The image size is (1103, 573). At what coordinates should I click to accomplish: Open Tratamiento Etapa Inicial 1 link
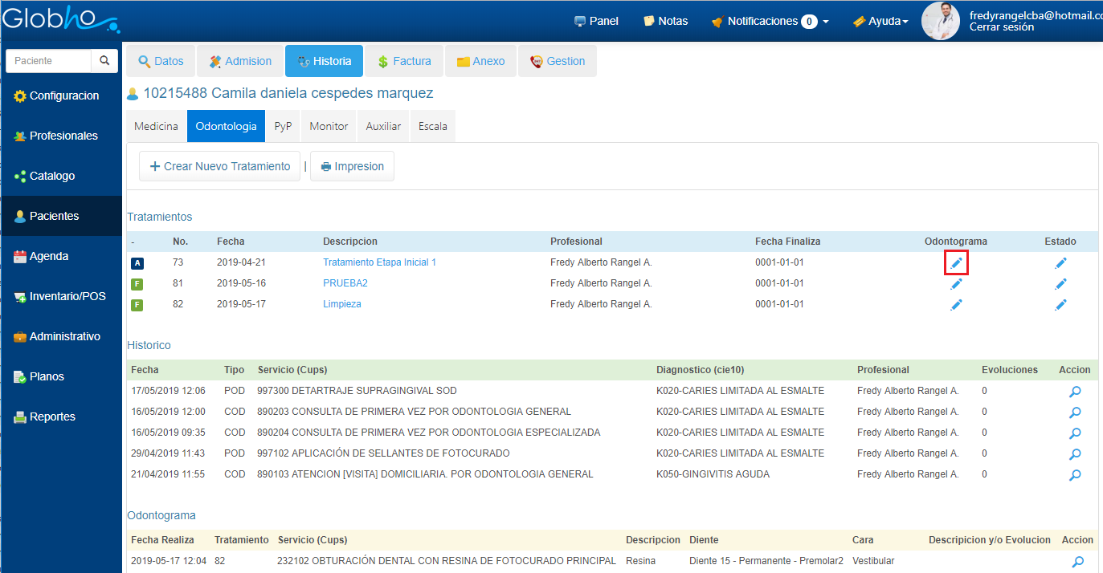tap(379, 262)
